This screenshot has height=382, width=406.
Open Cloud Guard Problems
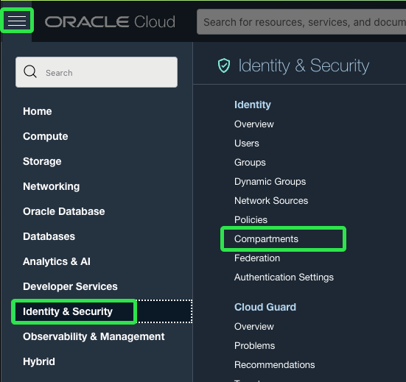pos(254,345)
